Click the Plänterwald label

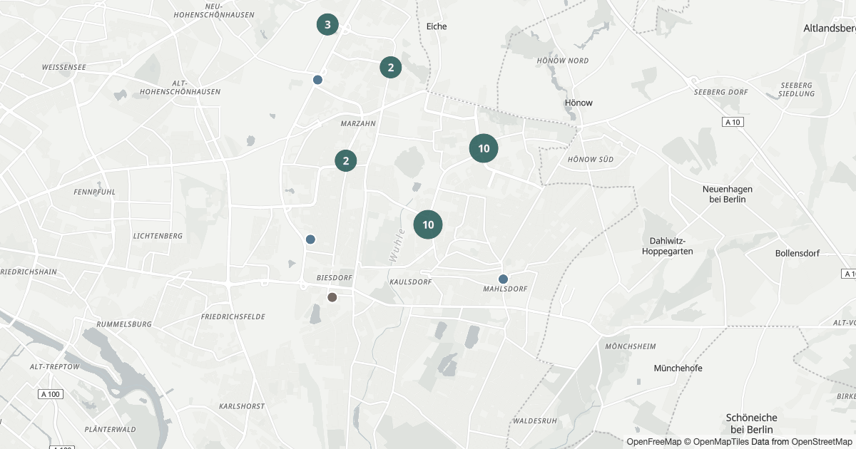(x=110, y=429)
